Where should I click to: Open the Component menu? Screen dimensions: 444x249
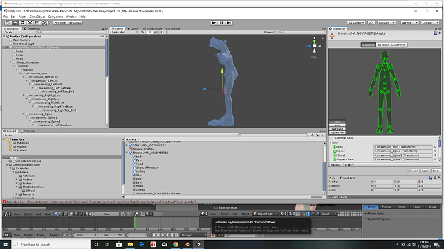[x=55, y=17]
